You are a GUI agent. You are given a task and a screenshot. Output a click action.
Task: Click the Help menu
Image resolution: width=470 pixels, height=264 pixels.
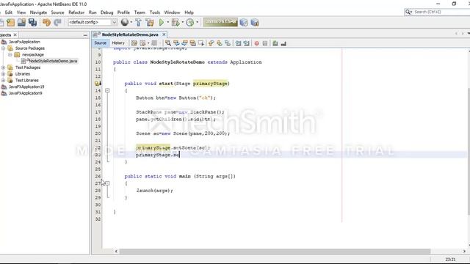189,12
